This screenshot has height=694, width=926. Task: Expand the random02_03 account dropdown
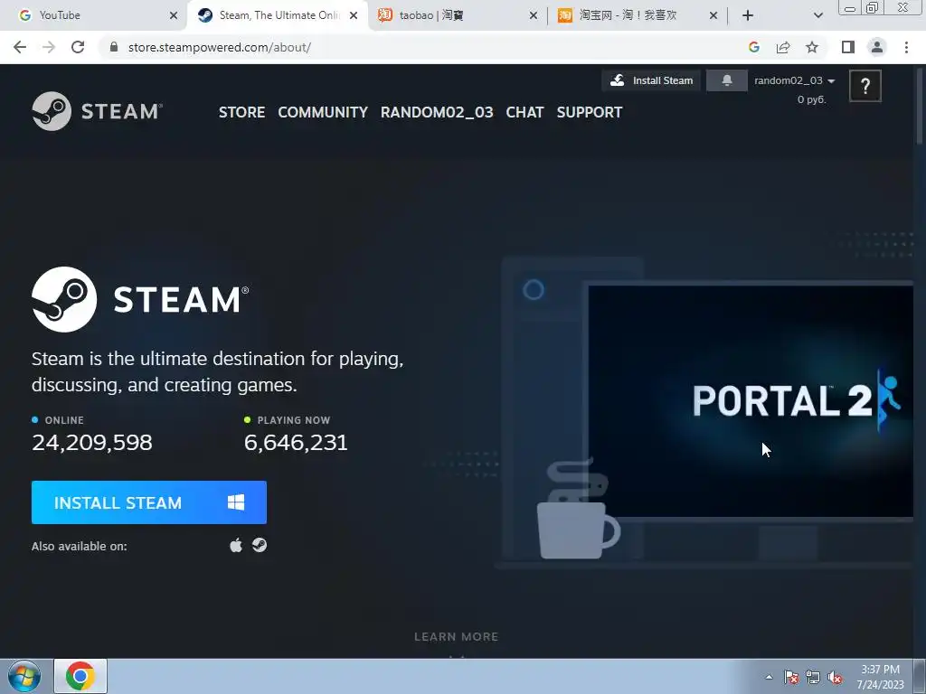[794, 80]
